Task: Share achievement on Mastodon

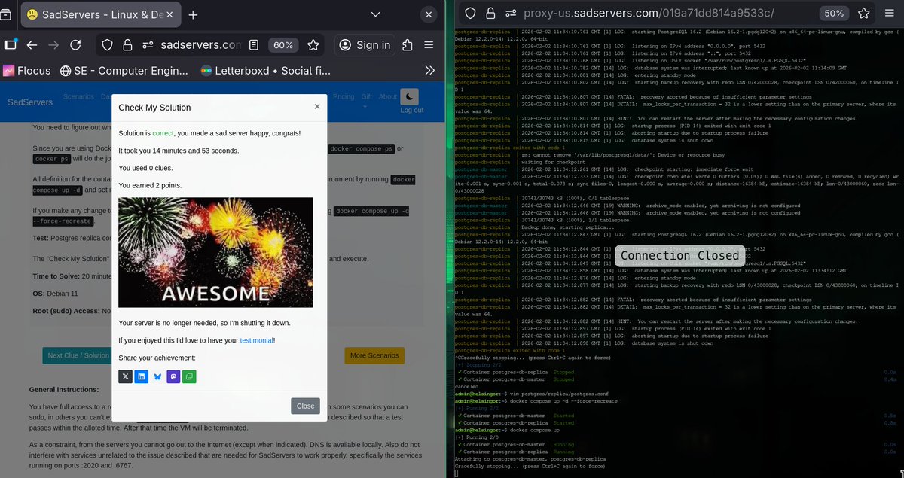Action: click(173, 376)
